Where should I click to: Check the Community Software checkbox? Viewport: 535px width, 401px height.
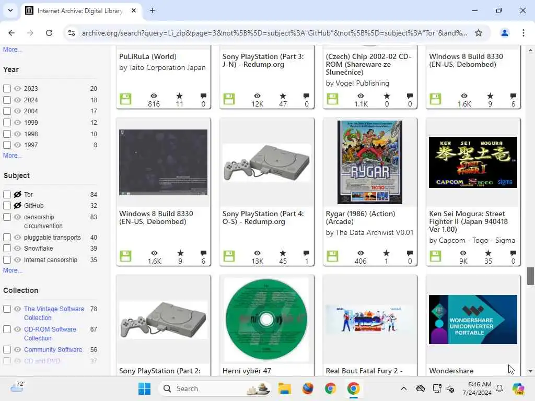pos(7,349)
